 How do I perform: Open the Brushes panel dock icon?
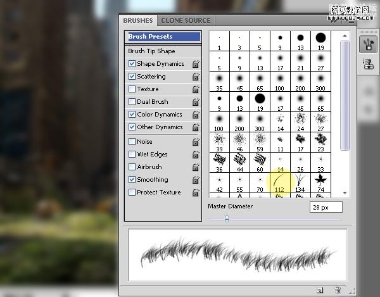pos(369,44)
